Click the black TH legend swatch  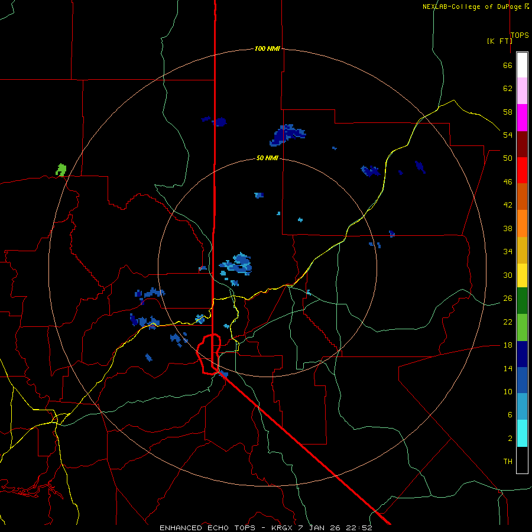pyautogui.click(x=522, y=460)
